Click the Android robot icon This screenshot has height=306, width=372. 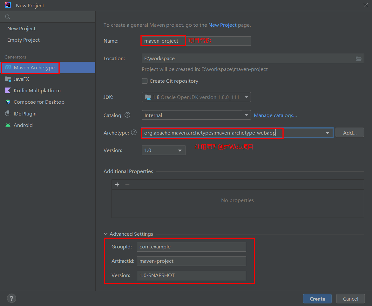(8, 125)
